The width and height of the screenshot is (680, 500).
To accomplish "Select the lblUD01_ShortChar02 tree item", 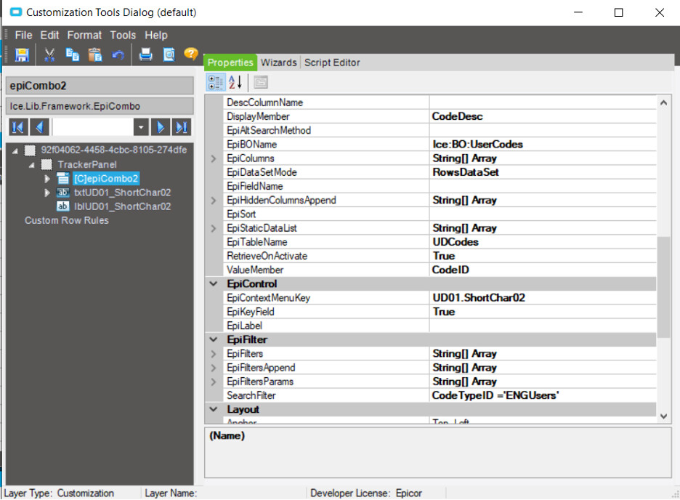I will tap(122, 206).
